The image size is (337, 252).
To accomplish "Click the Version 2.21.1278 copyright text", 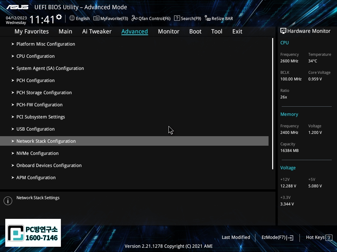I will click(x=168, y=246).
